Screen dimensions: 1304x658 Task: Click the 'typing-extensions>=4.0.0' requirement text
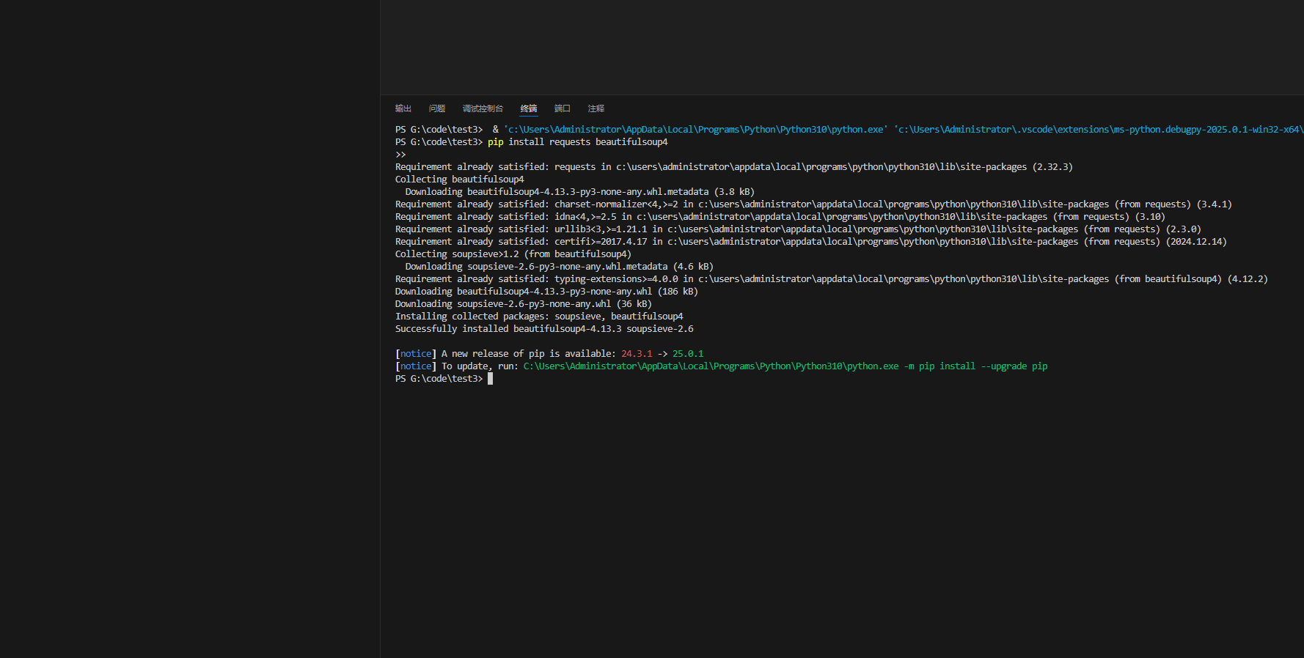pyautogui.click(x=616, y=279)
